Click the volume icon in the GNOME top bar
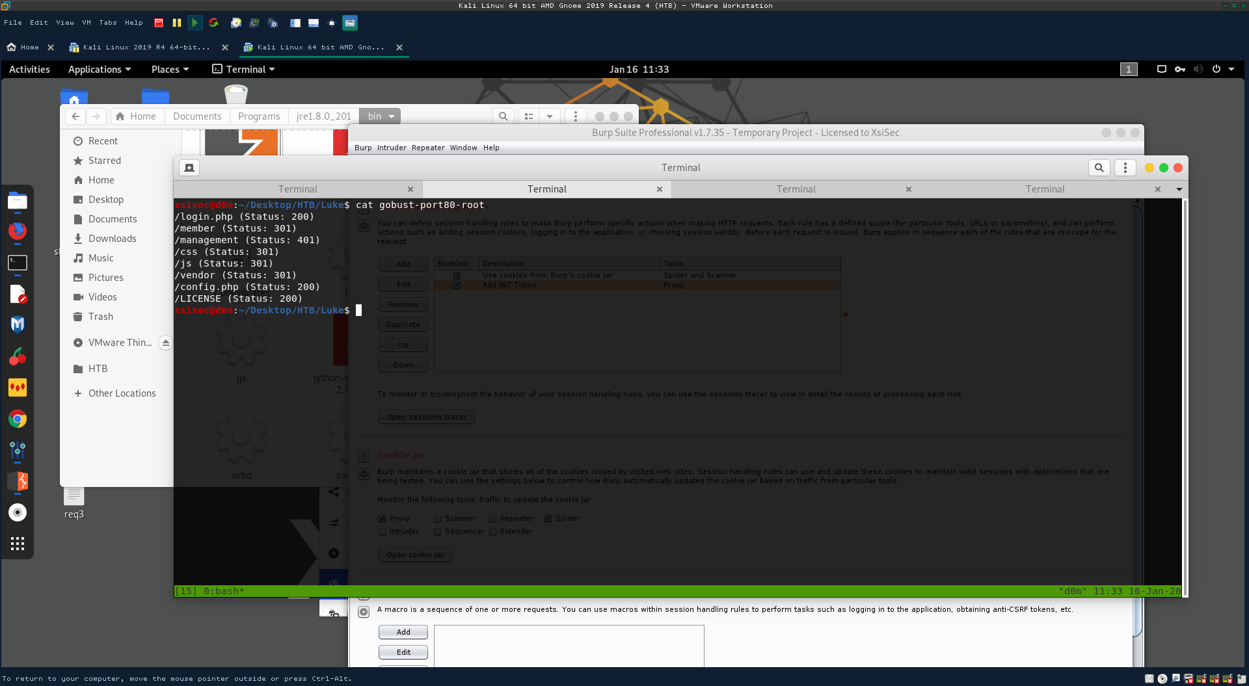This screenshot has width=1249, height=686. pyautogui.click(x=1198, y=69)
